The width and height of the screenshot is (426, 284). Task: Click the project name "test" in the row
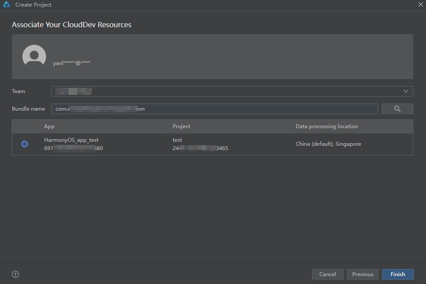(177, 140)
